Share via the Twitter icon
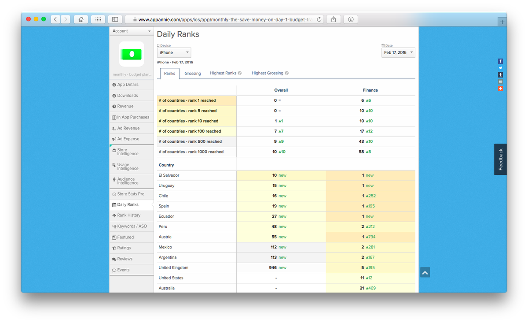Image resolution: width=528 pixels, height=323 pixels. click(x=500, y=68)
